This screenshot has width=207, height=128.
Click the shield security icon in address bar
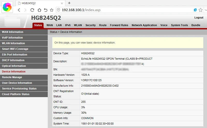[58, 10]
